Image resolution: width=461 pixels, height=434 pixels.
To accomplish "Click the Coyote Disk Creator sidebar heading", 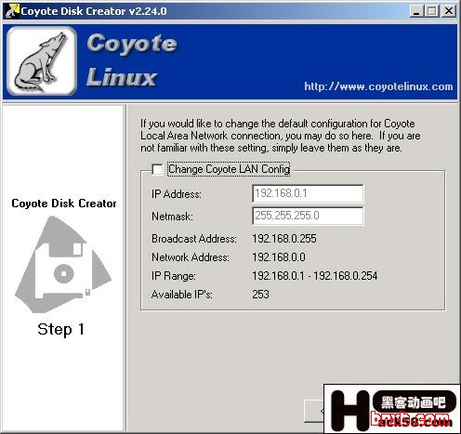I will (64, 204).
